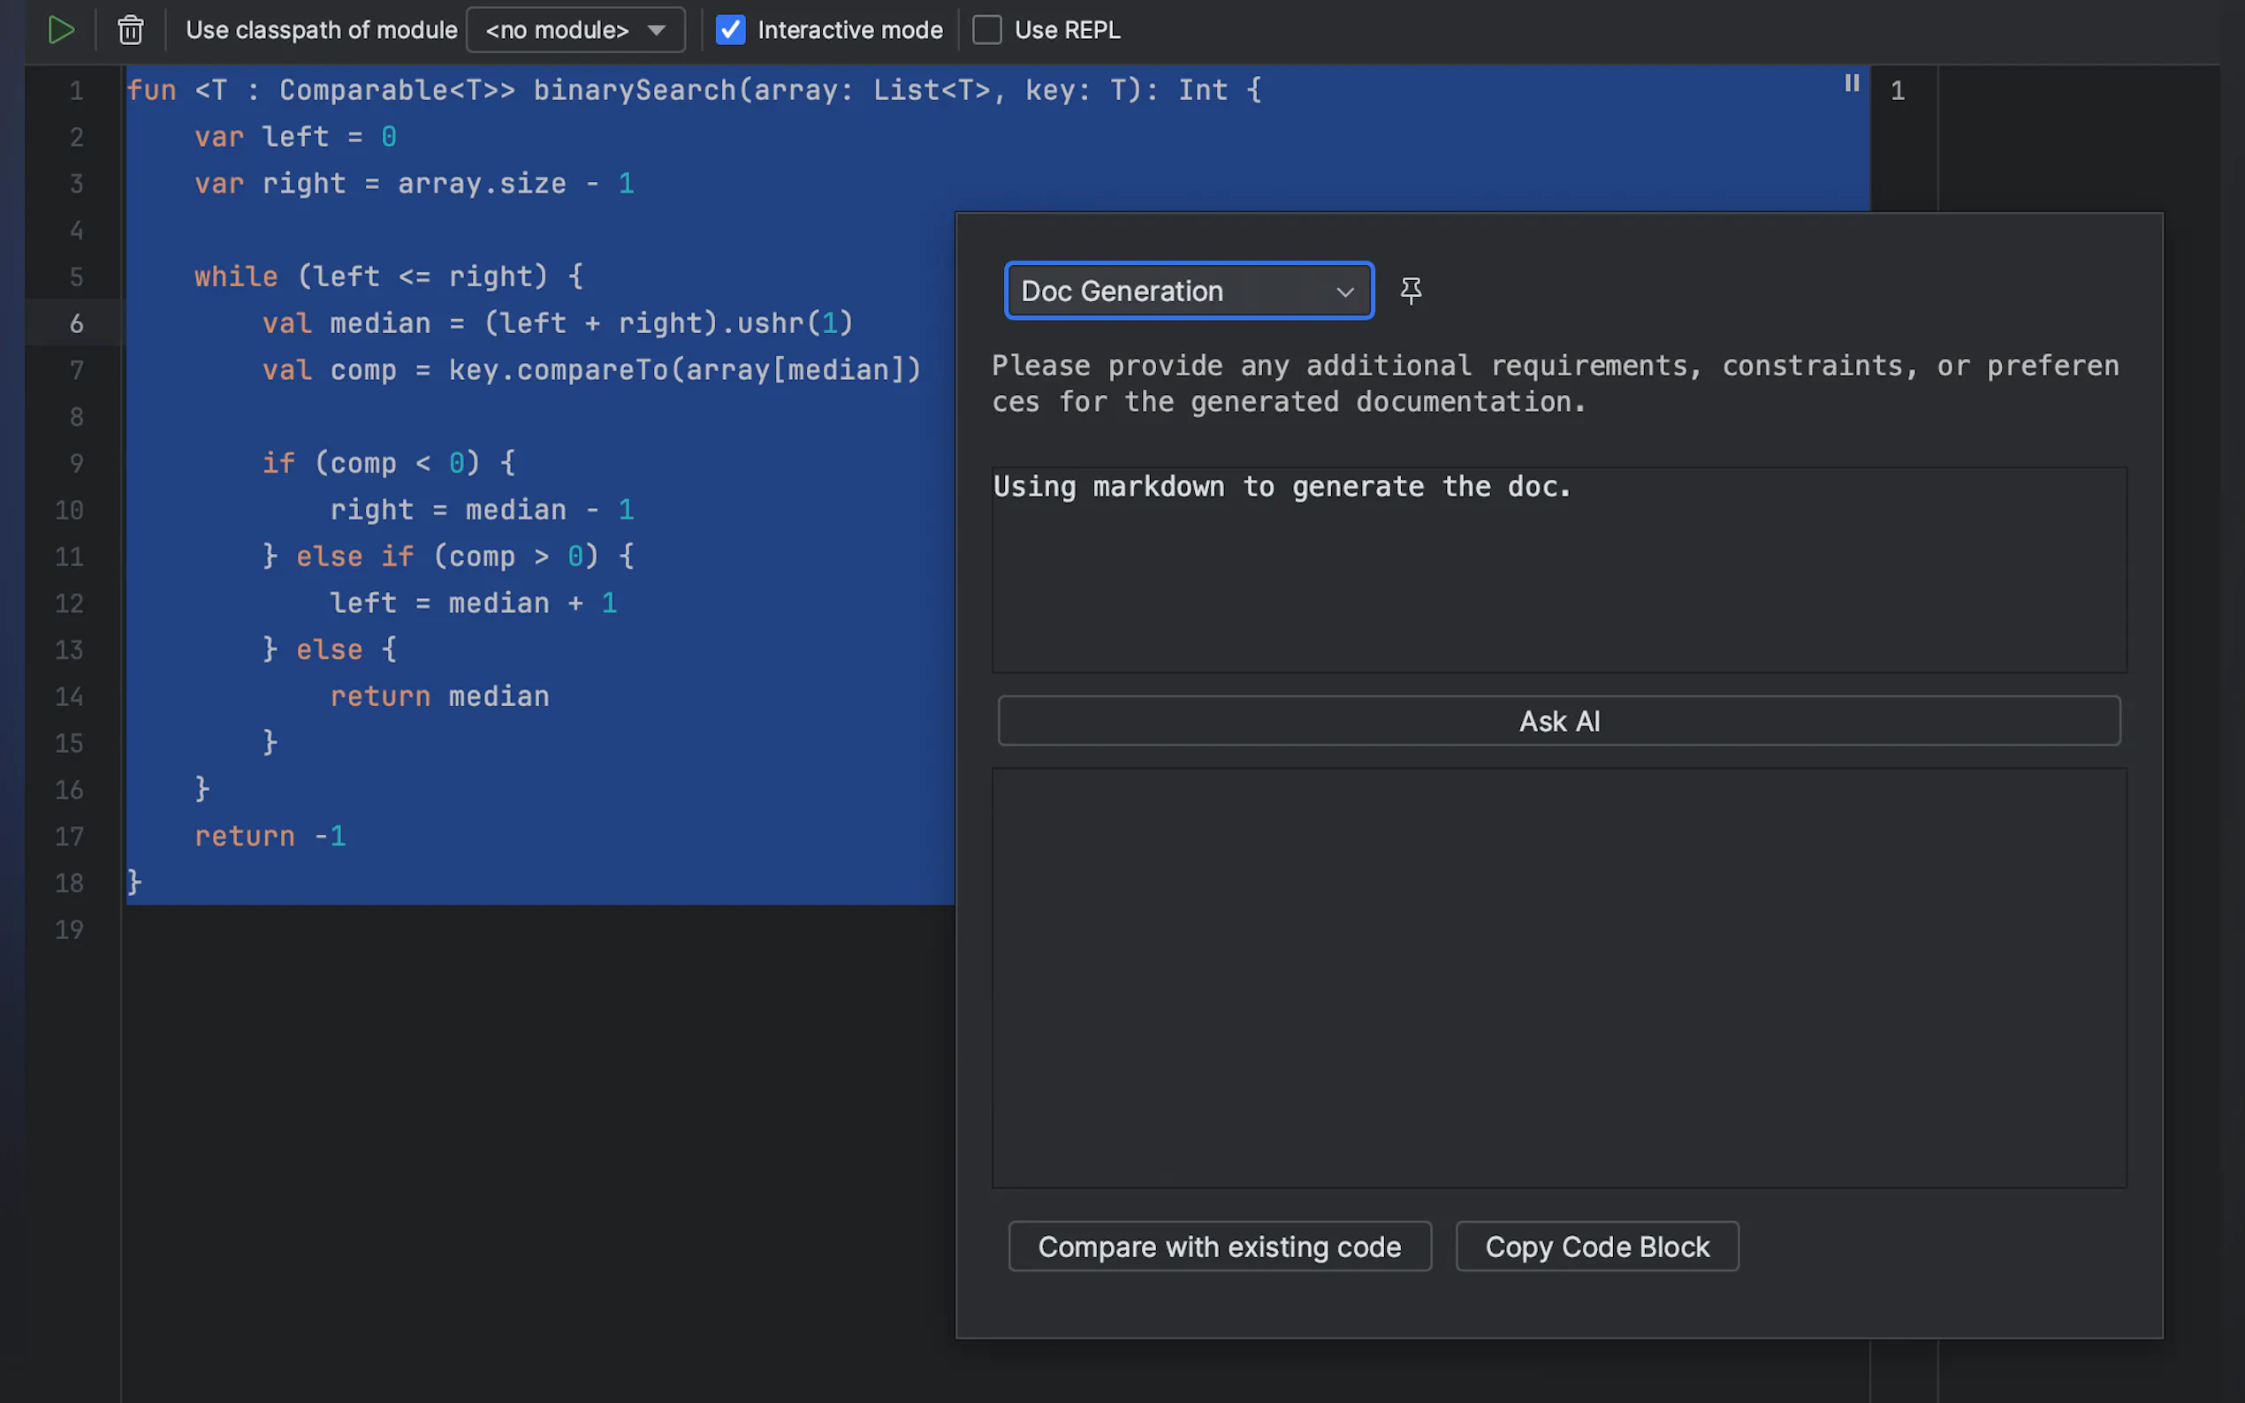2245x1403 pixels.
Task: Click the pause marker icon in editor corner
Action: click(x=1852, y=84)
